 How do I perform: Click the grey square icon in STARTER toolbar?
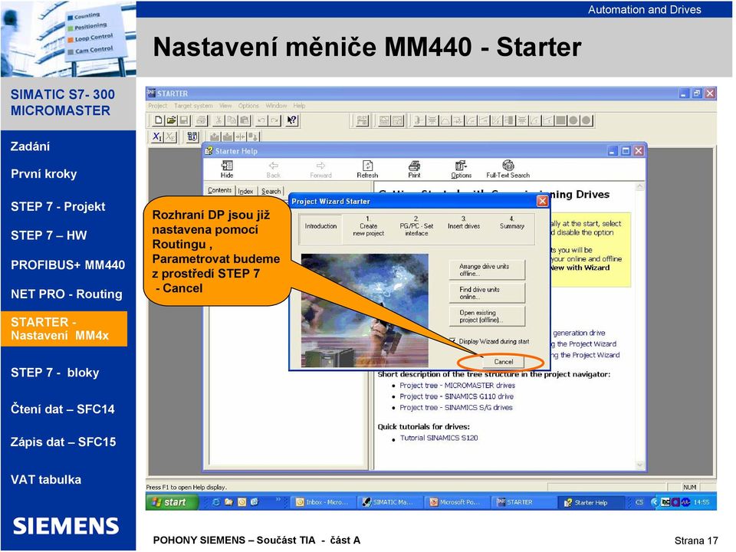[x=560, y=120]
